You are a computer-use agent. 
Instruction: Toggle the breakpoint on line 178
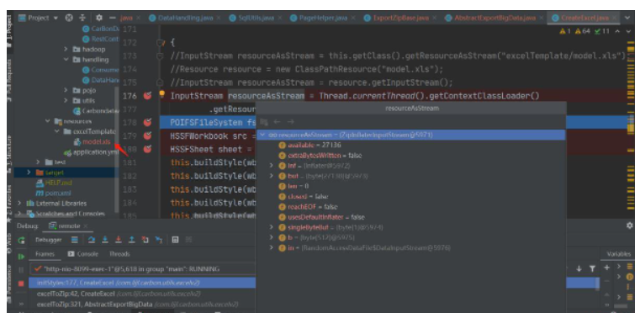[x=147, y=122]
